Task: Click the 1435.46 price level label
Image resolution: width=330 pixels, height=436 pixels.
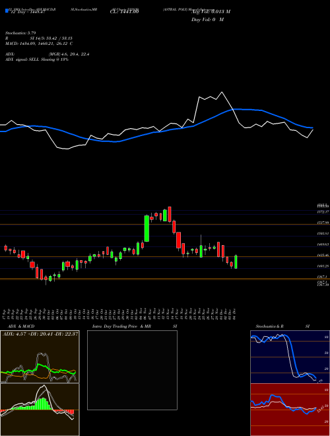Action: tap(323, 255)
